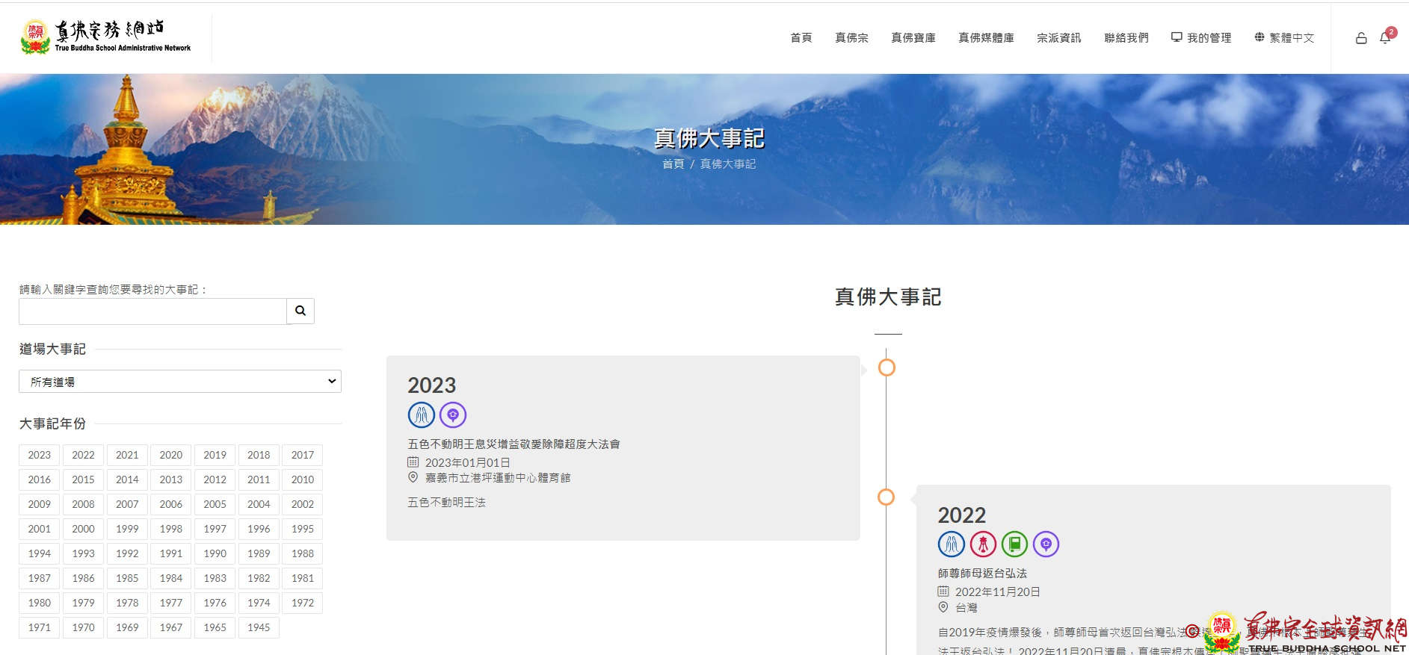Click the True Buddha School site logo
Image resolution: width=1409 pixels, height=655 pixels.
click(x=106, y=37)
